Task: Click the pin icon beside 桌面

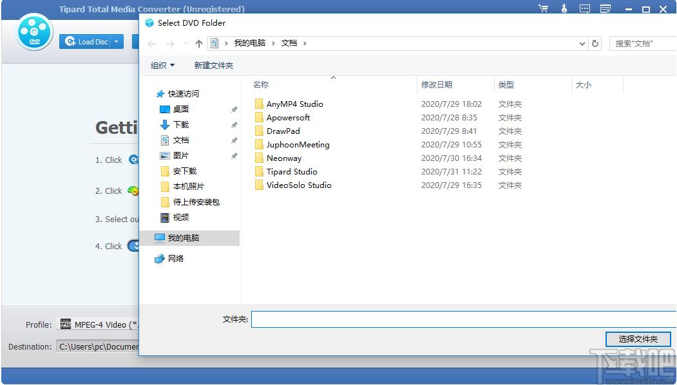Action: click(234, 109)
